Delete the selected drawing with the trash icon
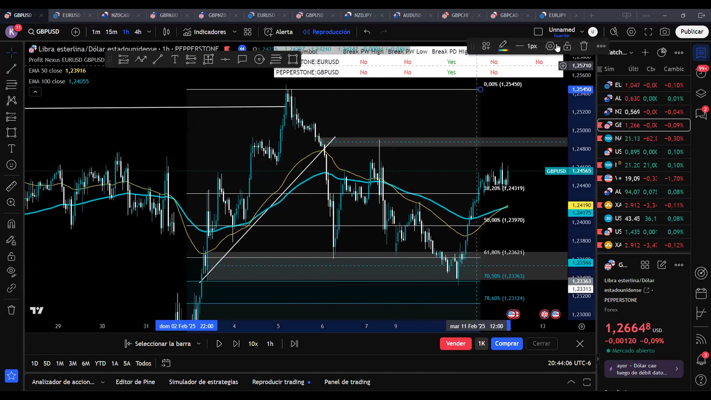 (x=584, y=46)
